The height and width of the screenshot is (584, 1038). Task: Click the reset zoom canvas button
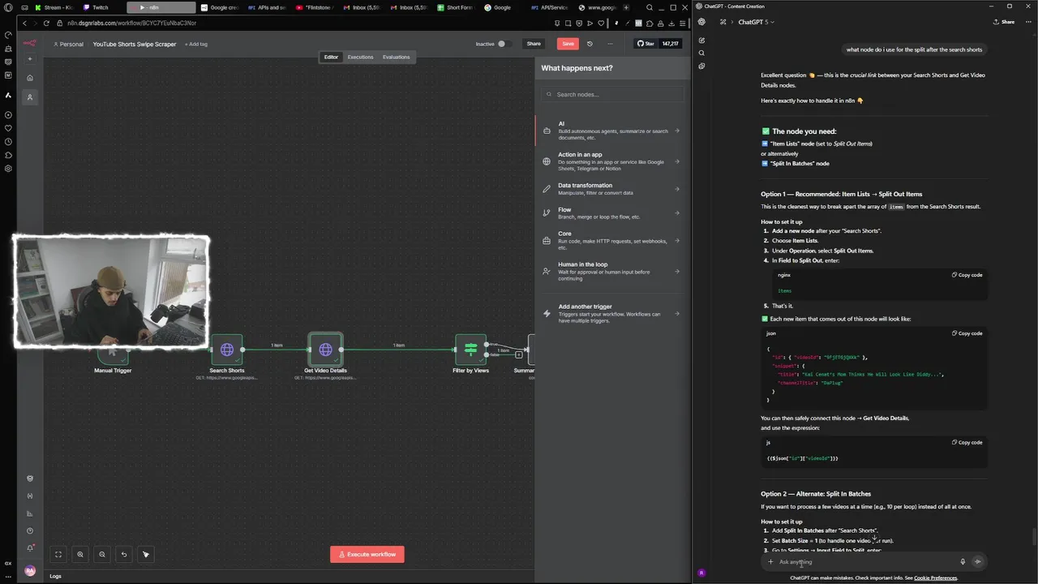(124, 555)
